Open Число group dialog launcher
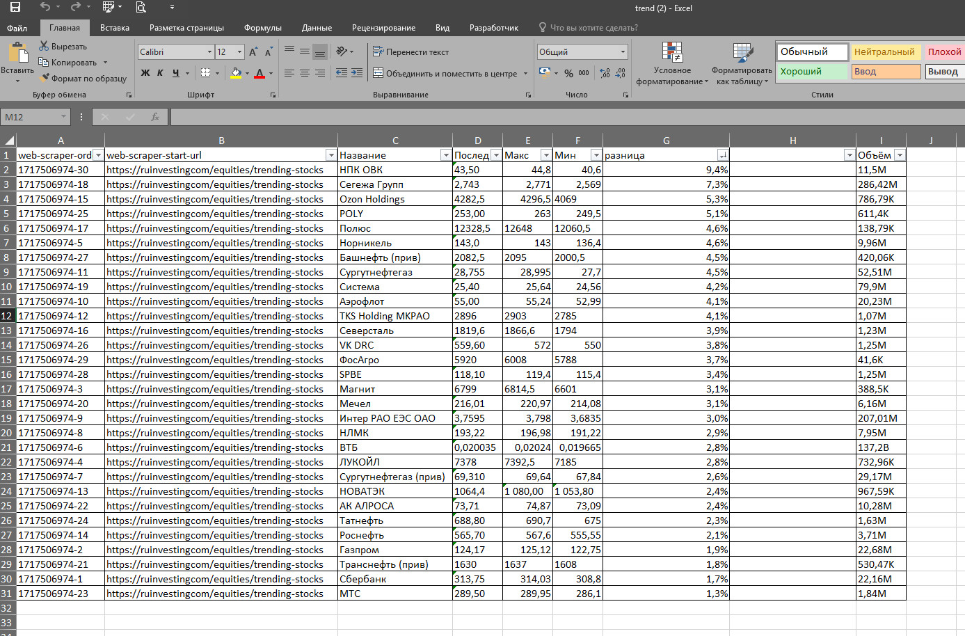 pos(625,95)
